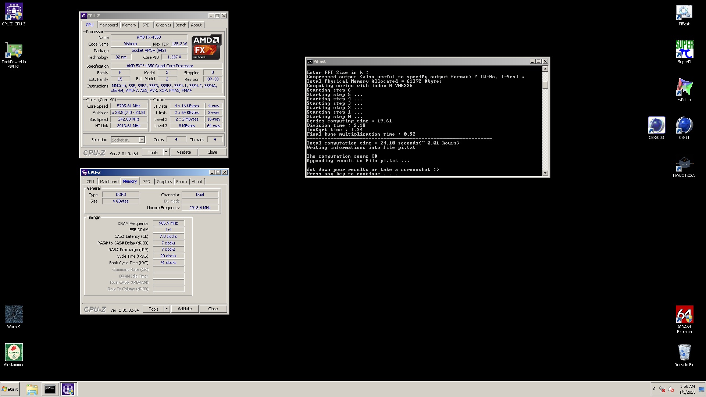Expand Tools dropdown arrow in top CPU-Z window

click(166, 152)
